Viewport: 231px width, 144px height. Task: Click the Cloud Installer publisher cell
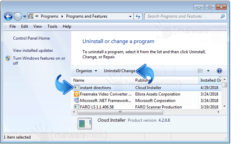point(148,88)
